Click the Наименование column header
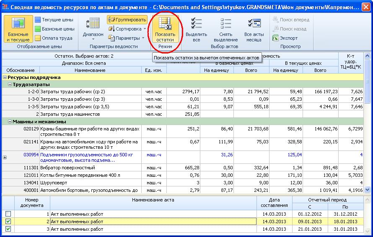Viewport: 373px width, 237px height. coord(90,70)
